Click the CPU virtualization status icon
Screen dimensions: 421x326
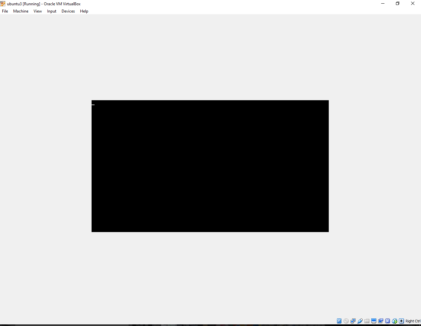(388, 321)
